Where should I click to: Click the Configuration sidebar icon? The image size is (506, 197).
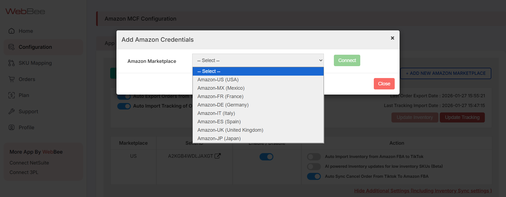click(11, 47)
